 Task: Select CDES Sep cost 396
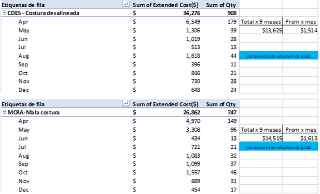click(196, 64)
